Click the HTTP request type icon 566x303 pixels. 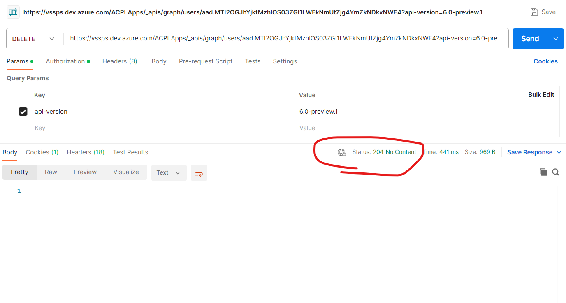pos(13,12)
